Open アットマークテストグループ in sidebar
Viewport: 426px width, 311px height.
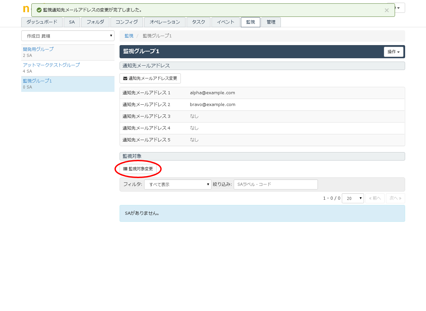(x=51, y=65)
